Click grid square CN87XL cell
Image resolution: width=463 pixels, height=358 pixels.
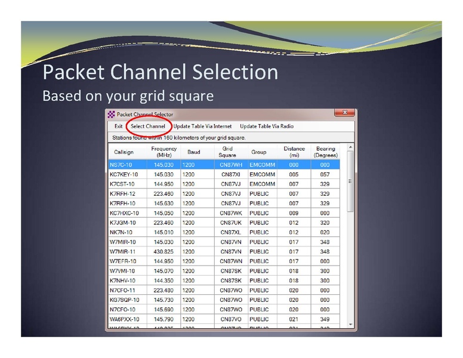click(x=231, y=233)
